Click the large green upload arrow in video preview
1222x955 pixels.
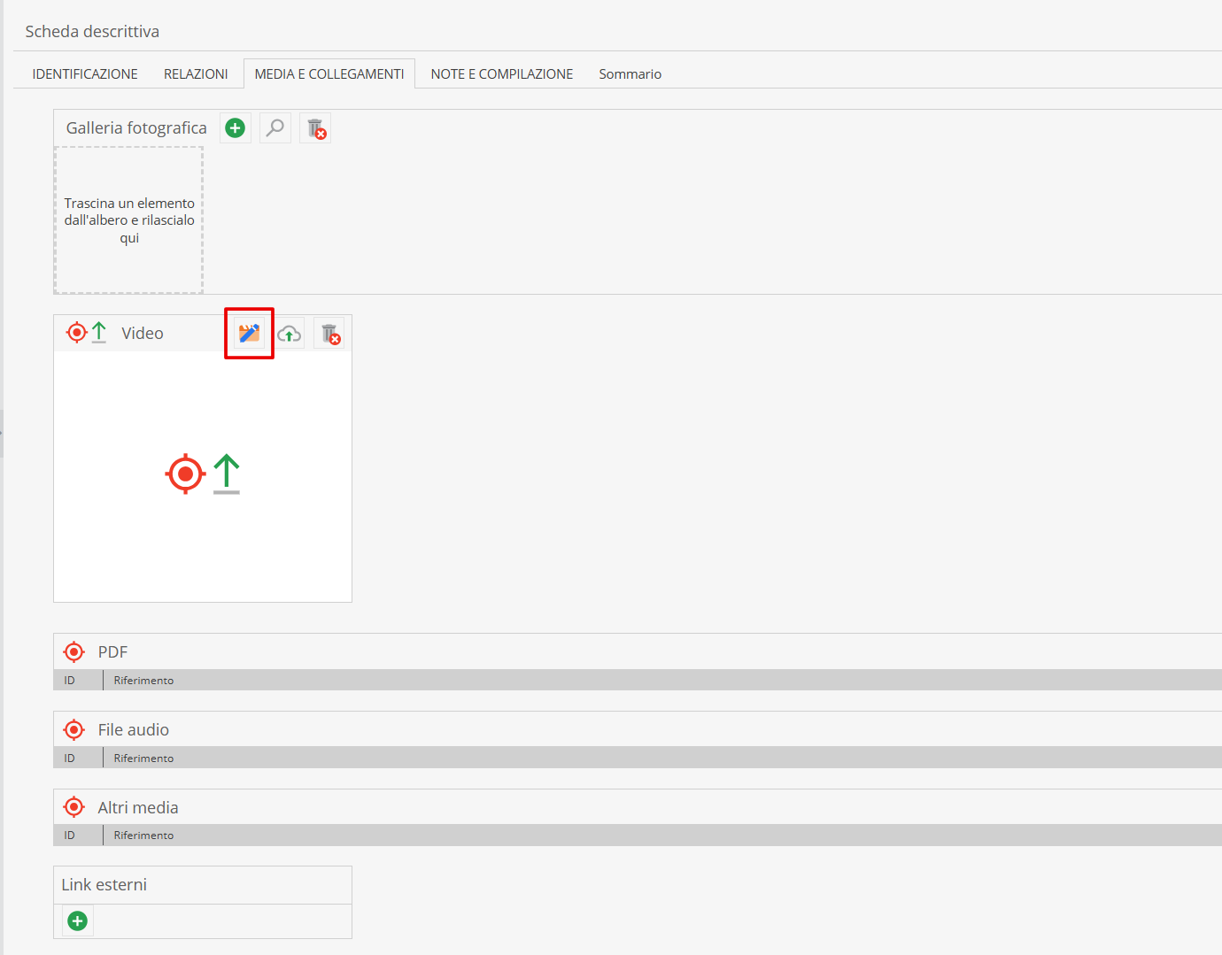[227, 474]
